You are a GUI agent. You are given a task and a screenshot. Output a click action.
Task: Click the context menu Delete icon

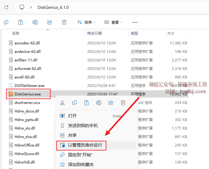(x=123, y=103)
